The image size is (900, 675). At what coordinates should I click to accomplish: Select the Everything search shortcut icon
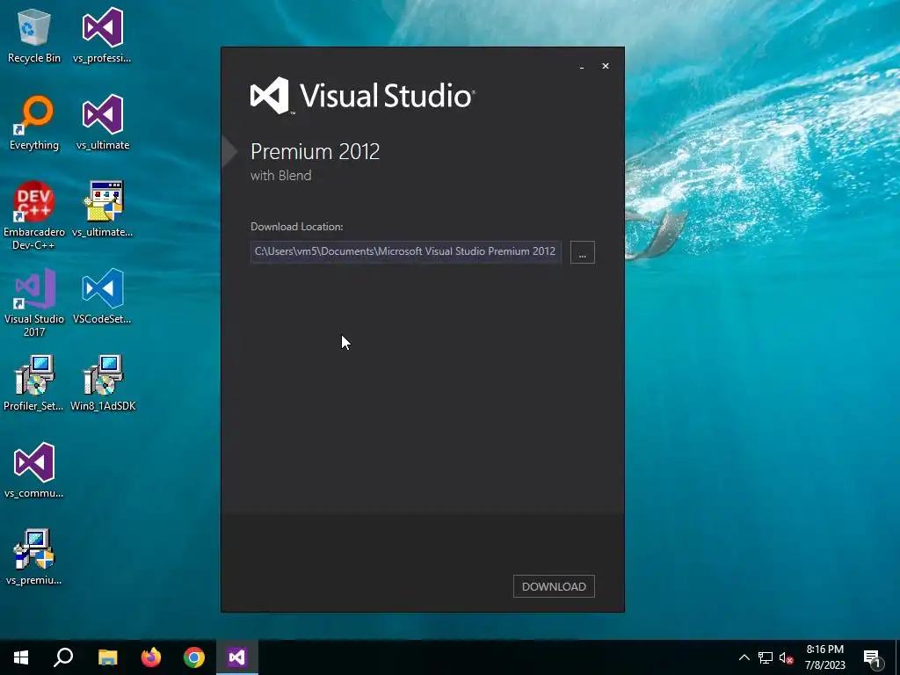tap(34, 123)
